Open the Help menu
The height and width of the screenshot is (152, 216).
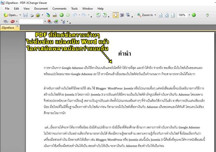pyautogui.click(x=100, y=8)
